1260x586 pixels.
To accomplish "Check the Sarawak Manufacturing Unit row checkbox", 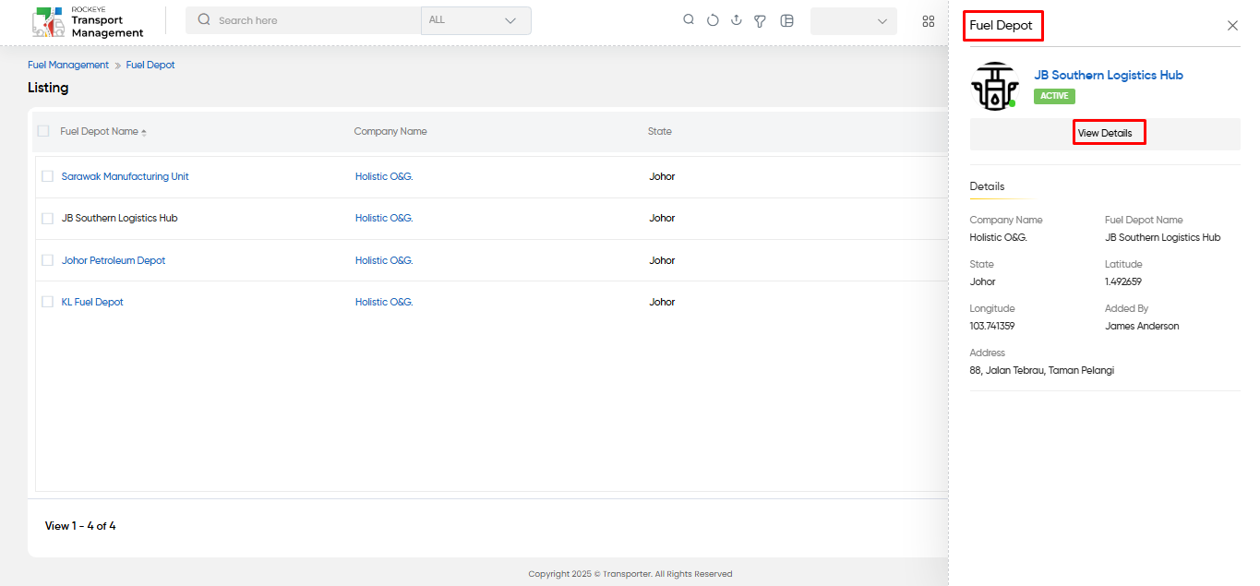I will pyautogui.click(x=48, y=176).
